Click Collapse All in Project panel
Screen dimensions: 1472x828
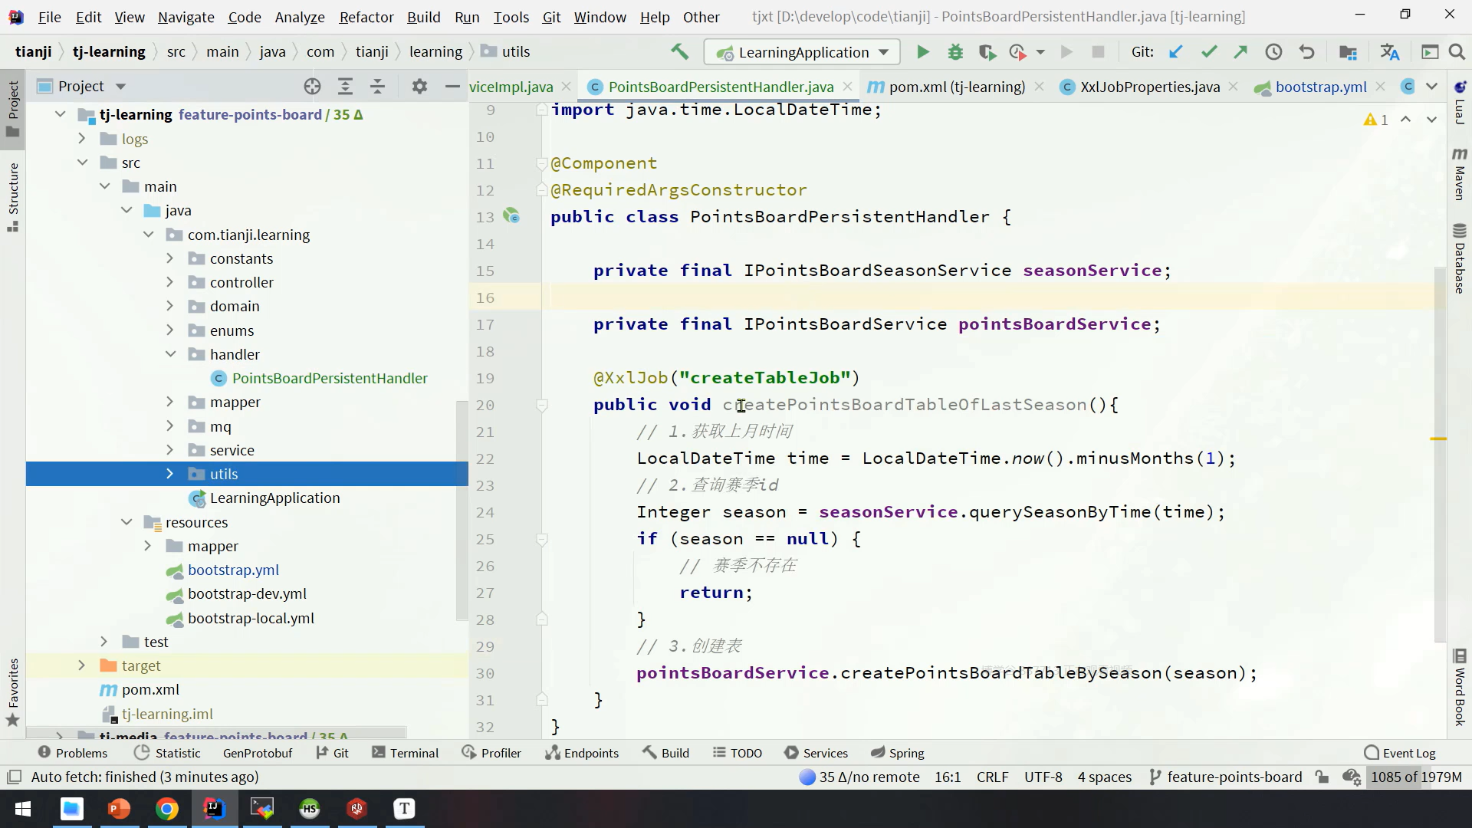coord(377,87)
